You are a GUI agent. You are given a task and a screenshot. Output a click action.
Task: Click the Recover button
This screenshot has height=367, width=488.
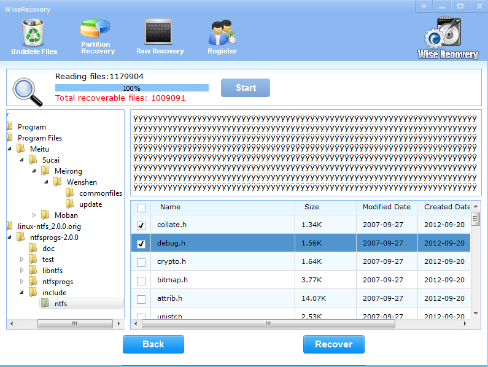(x=334, y=344)
